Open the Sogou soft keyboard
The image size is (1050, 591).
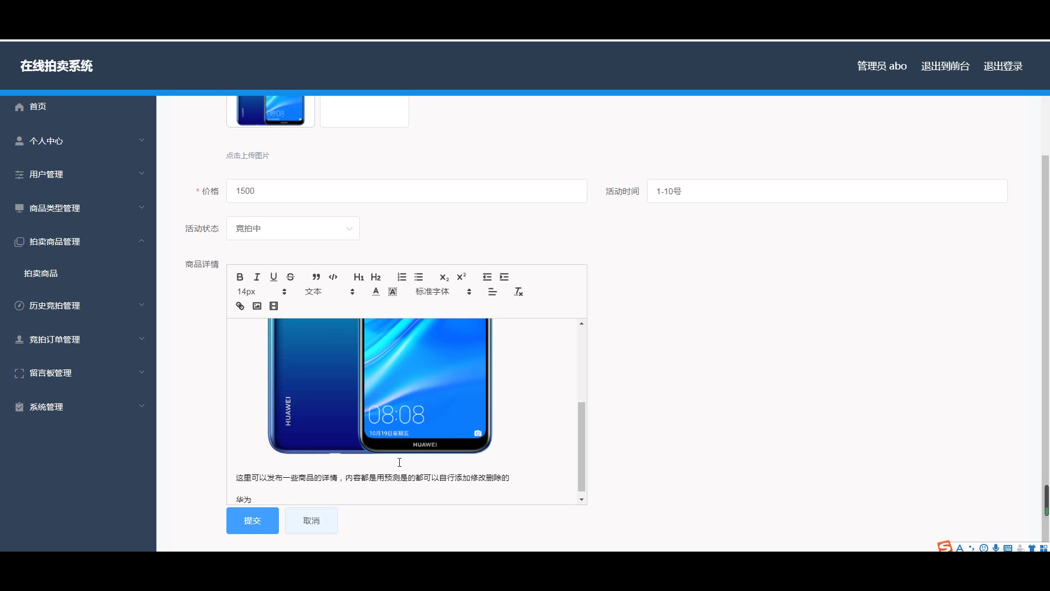[1008, 548]
